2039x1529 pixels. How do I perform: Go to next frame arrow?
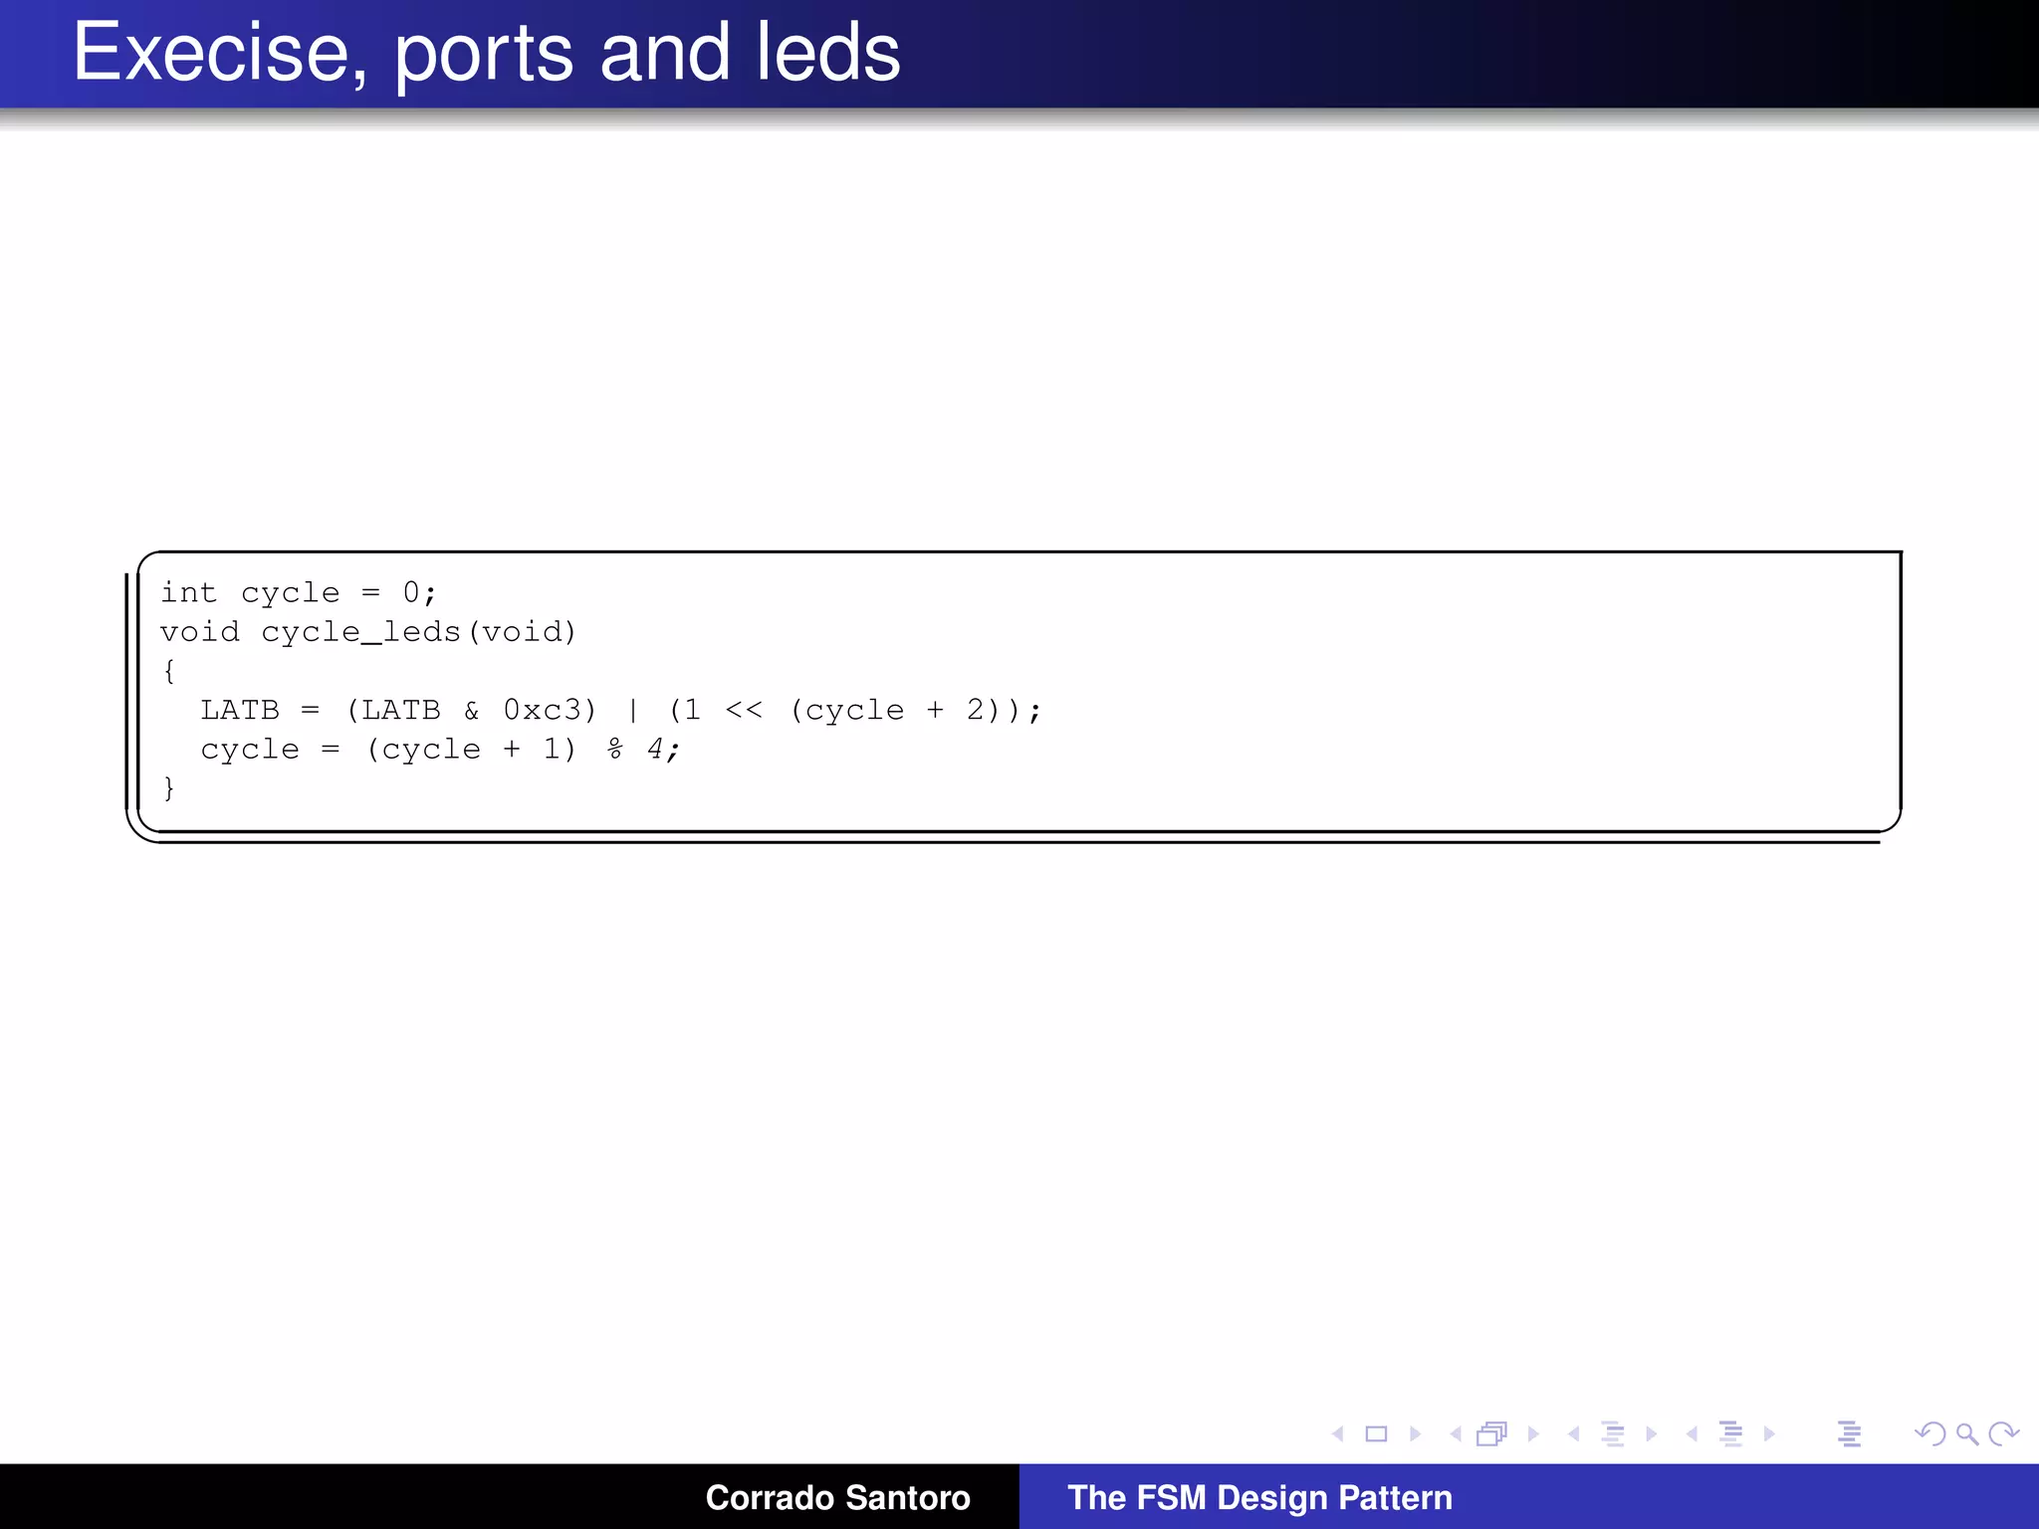(1533, 1433)
